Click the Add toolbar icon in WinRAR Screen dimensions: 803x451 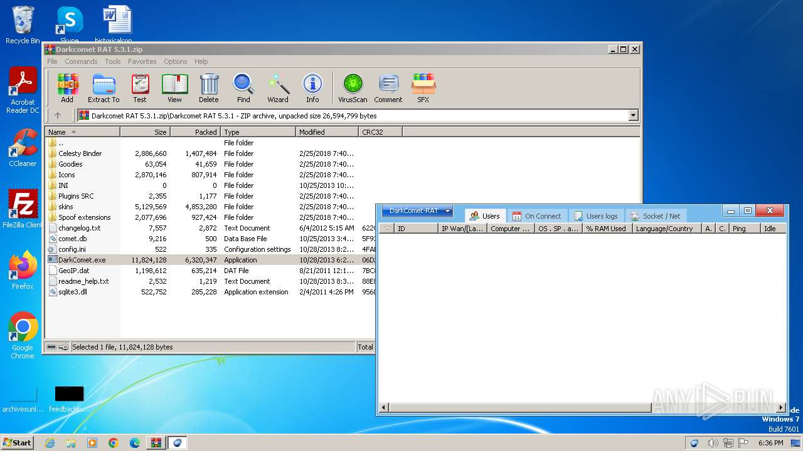point(67,88)
